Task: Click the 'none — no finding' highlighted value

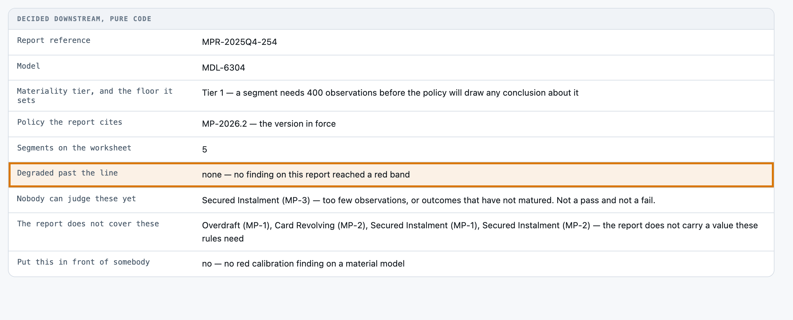Action: (306, 175)
